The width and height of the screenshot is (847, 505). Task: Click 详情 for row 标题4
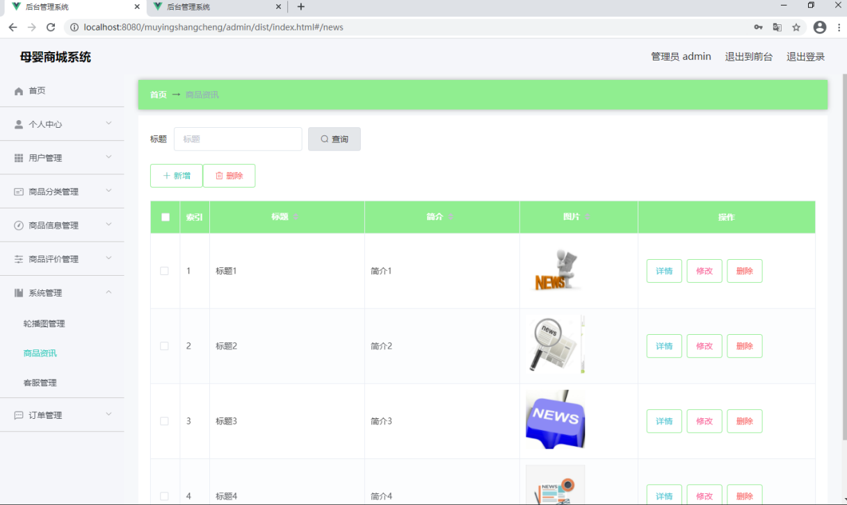664,495
